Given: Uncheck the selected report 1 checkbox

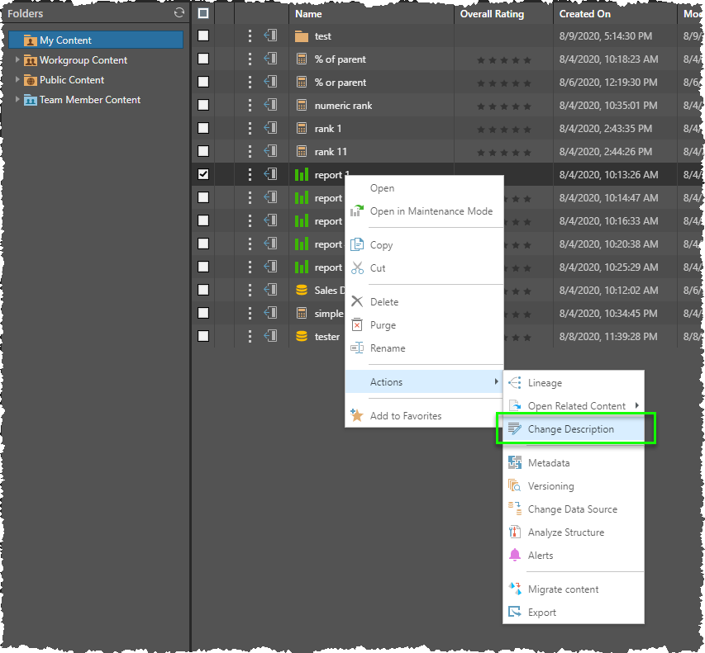Looking at the screenshot, I should coord(203,174).
